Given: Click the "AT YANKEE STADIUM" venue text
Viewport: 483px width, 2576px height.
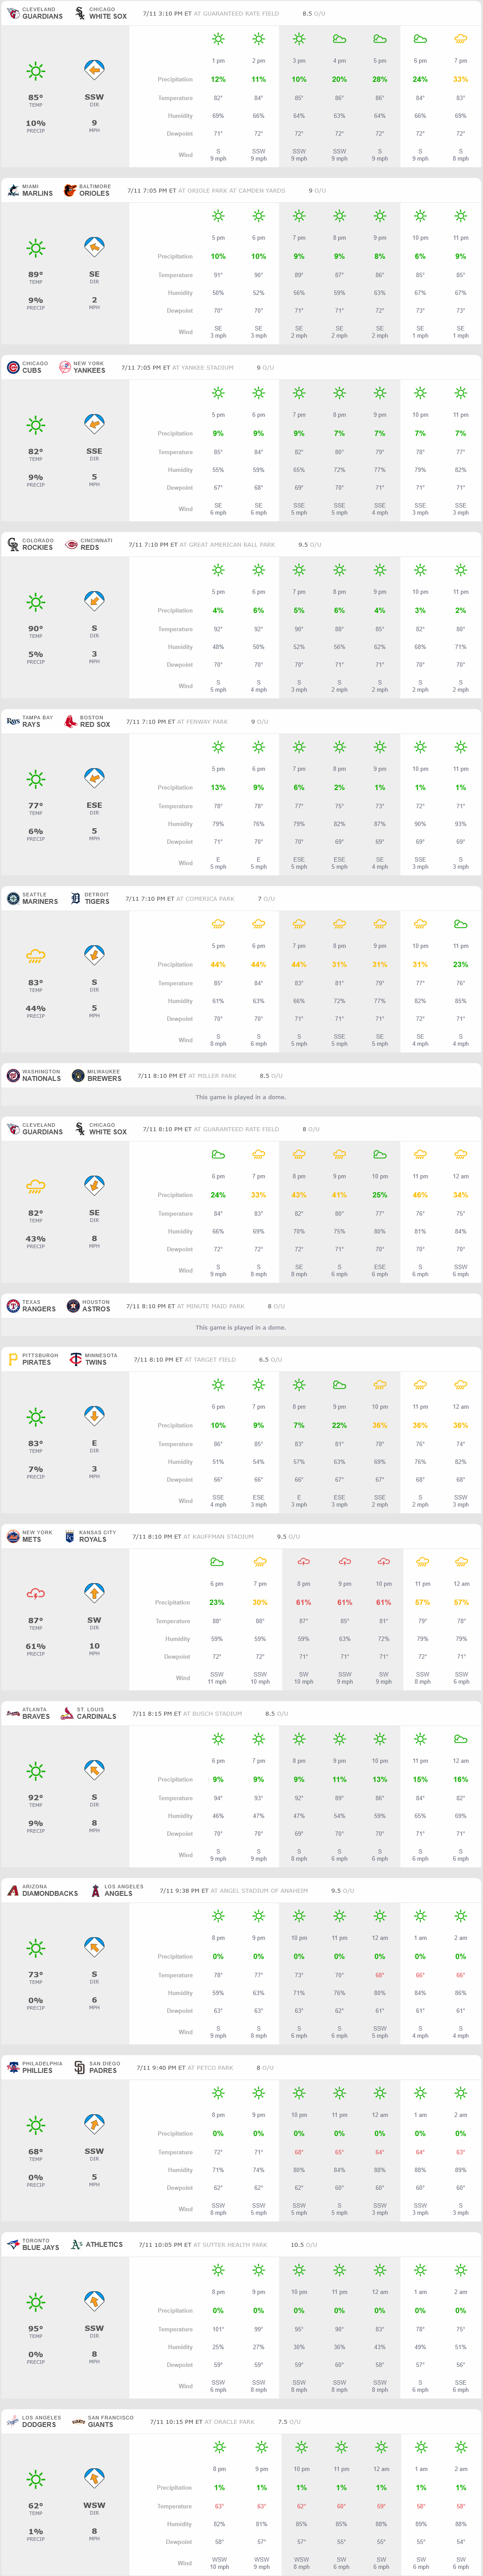Looking at the screenshot, I should coord(203,367).
